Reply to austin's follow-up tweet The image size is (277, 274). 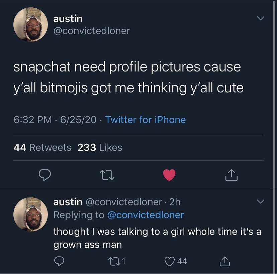click(x=59, y=261)
